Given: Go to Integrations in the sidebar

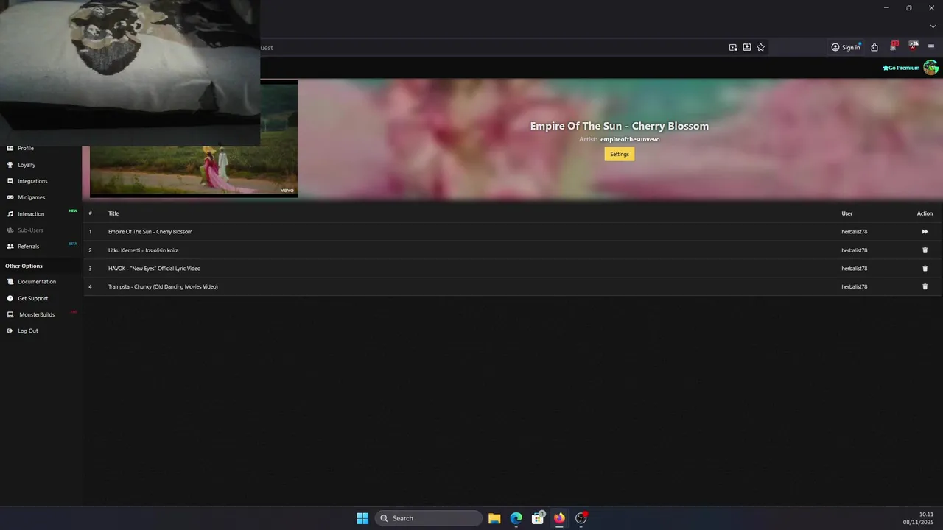Looking at the screenshot, I should coord(32,181).
